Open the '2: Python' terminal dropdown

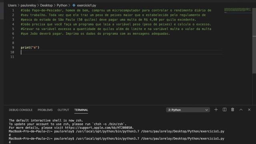[188, 110]
